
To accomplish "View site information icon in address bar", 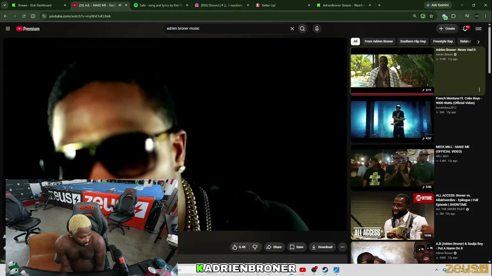I will 44,16.
